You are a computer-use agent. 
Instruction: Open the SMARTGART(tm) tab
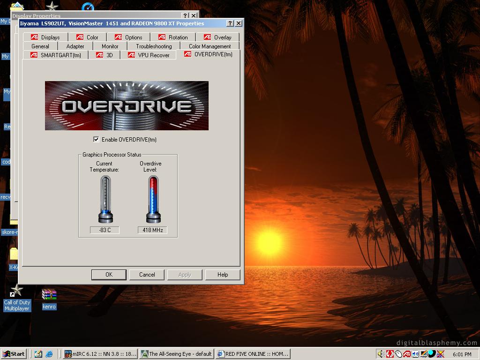click(x=56, y=55)
